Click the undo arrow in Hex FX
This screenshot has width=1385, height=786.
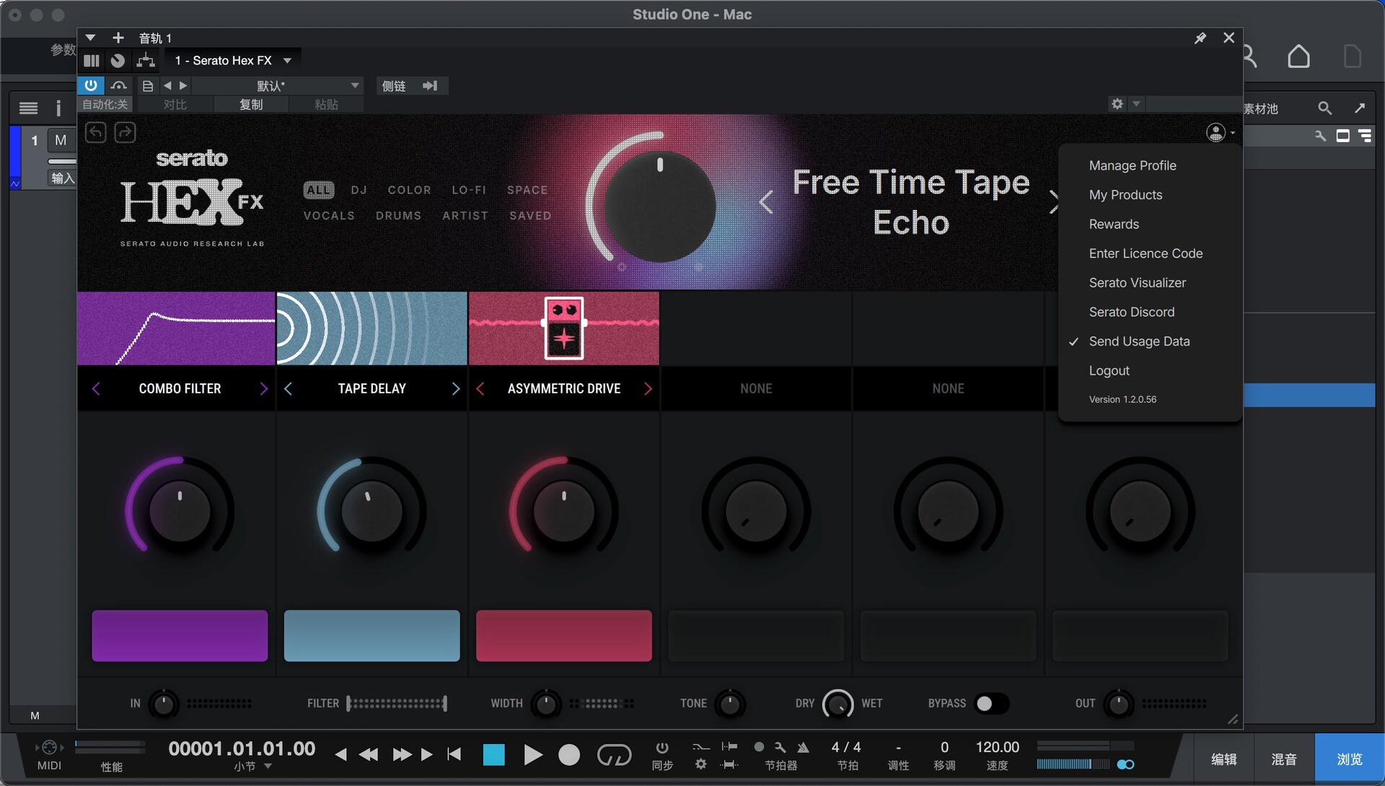[96, 133]
